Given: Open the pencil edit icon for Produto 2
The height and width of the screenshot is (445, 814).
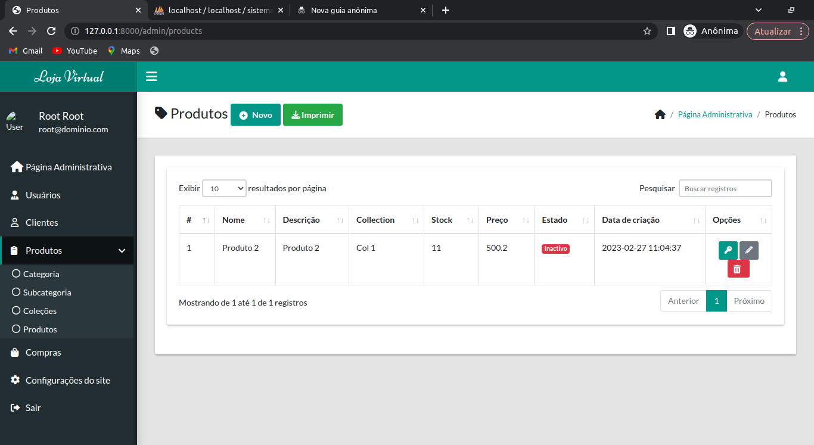Looking at the screenshot, I should tap(748, 250).
